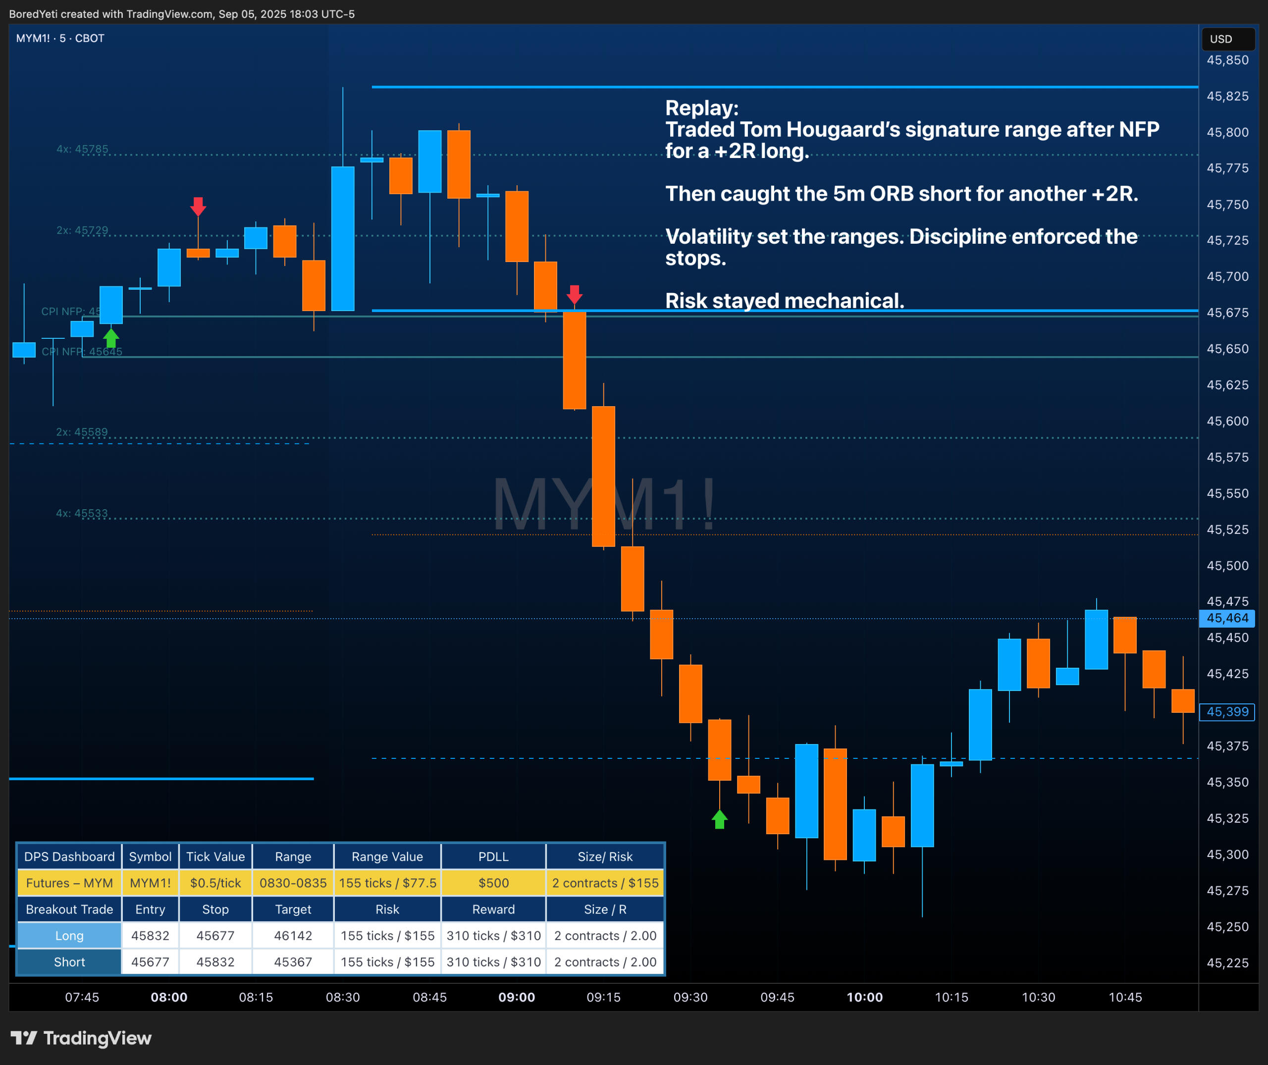1268x1065 pixels.
Task: Click the BoredYeti created with TradingView.com header
Action: tap(182, 13)
